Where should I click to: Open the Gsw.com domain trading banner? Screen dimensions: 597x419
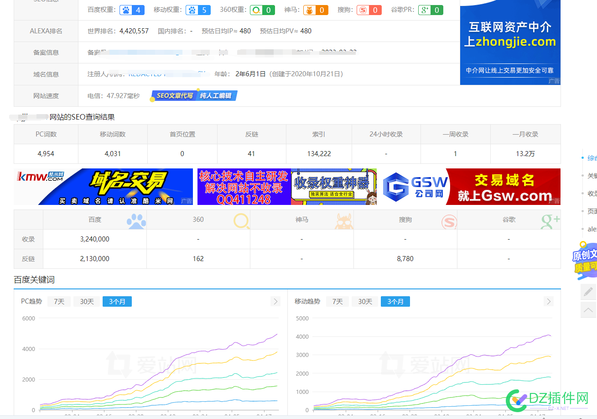471,187
